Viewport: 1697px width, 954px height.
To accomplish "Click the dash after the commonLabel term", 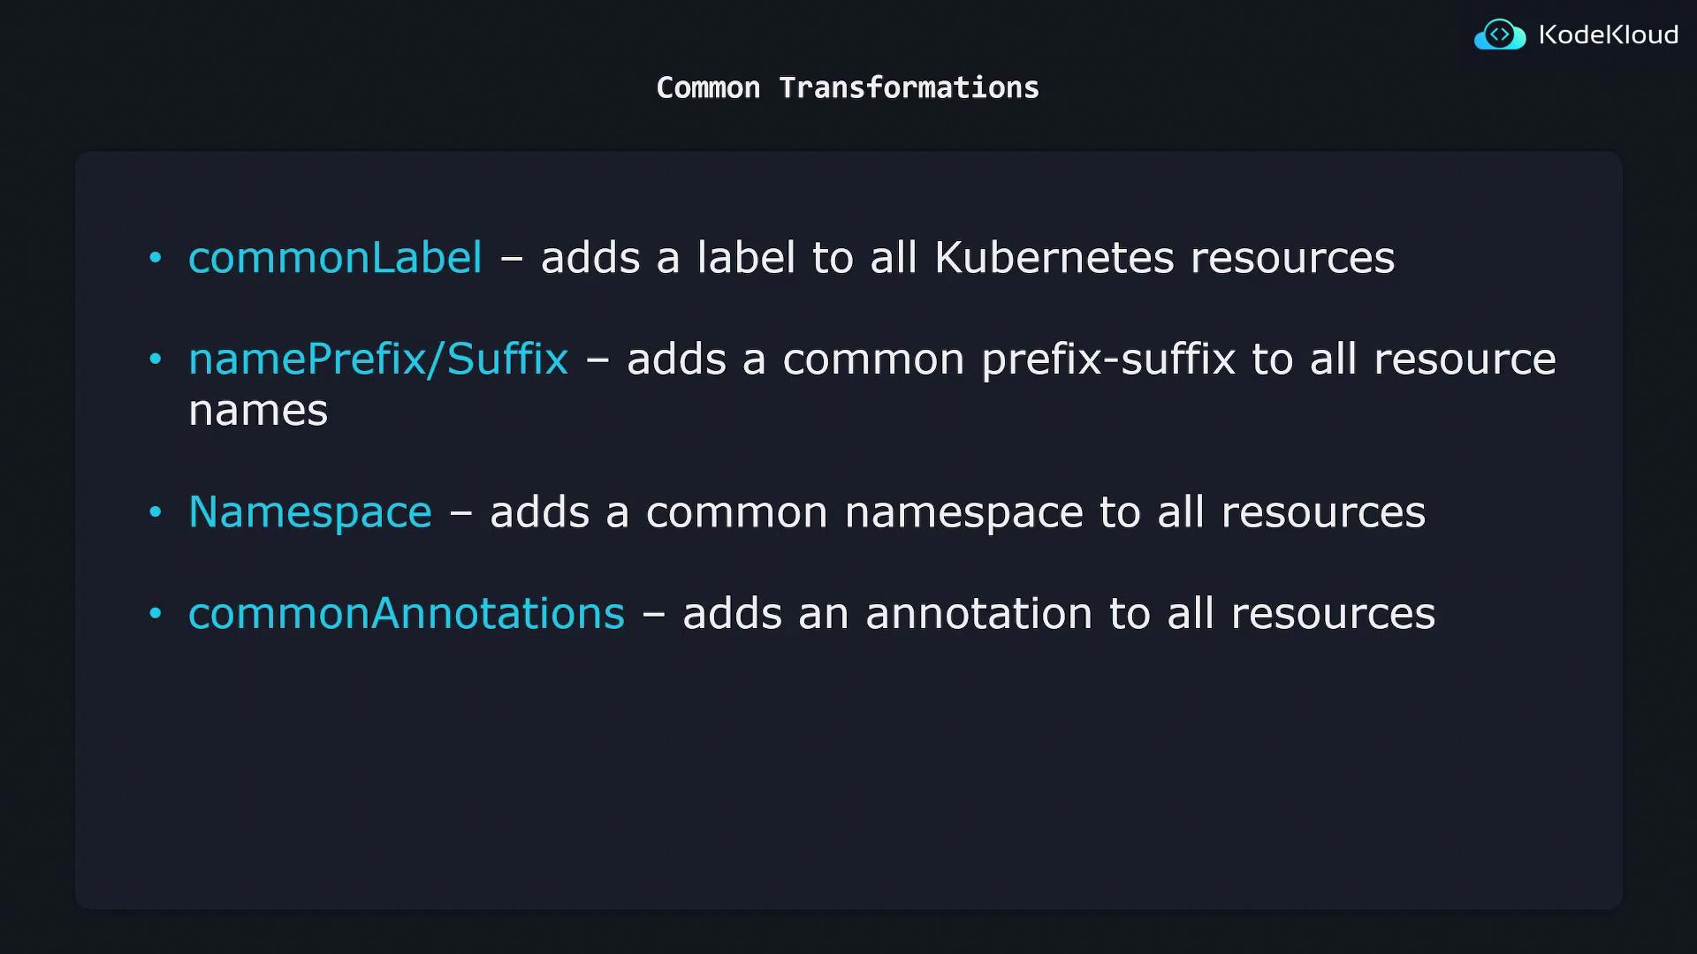I will pos(512,260).
